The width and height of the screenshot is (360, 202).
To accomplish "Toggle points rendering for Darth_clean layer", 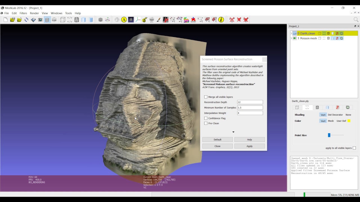I will tap(324, 33).
